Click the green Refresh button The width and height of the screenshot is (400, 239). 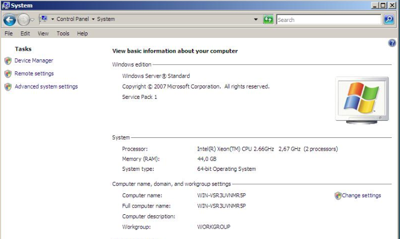268,19
